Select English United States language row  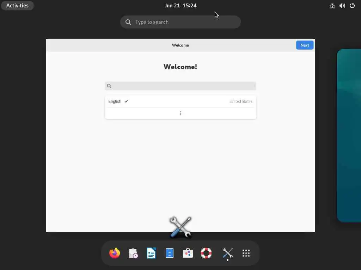point(180,101)
